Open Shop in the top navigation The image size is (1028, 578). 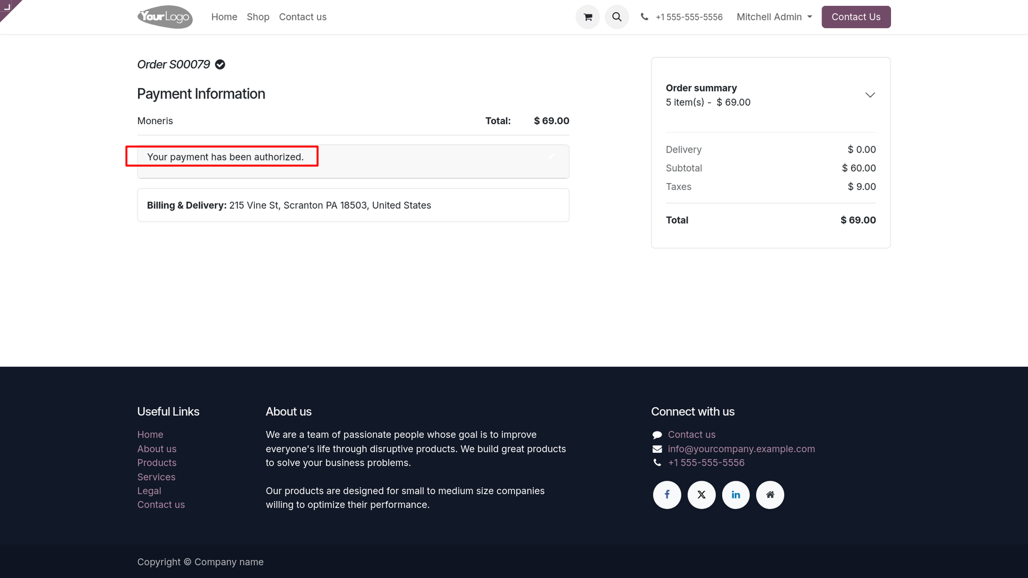point(258,17)
